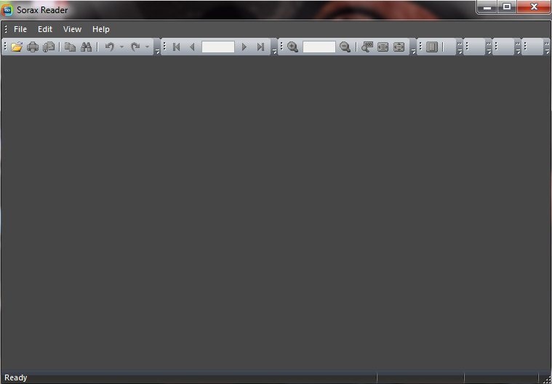552x384 pixels.
Task: Click the Copy icon in toolbar
Action: (x=70, y=47)
